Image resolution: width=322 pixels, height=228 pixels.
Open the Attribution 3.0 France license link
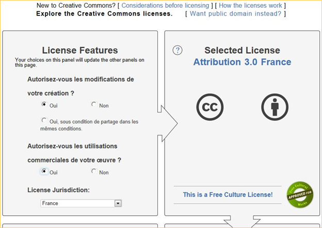(243, 62)
